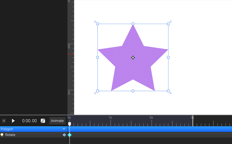Image resolution: width=232 pixels, height=144 pixels.
Task: Click the 1s mark on timeline ruler
Action: click(x=110, y=118)
